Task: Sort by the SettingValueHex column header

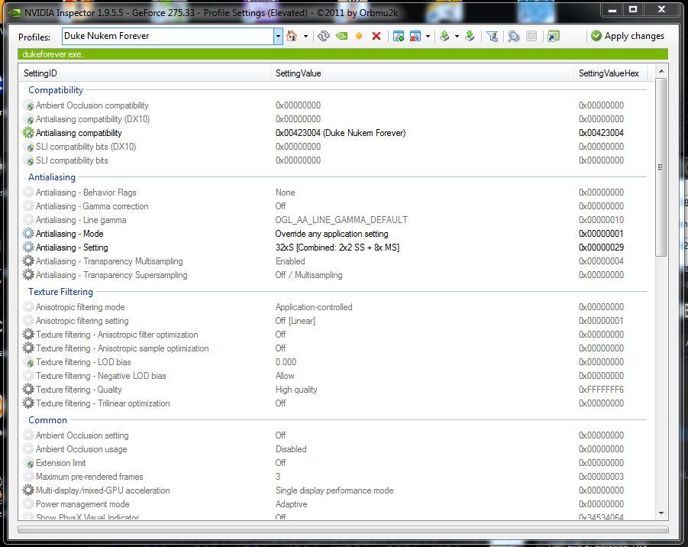Action: [x=610, y=73]
